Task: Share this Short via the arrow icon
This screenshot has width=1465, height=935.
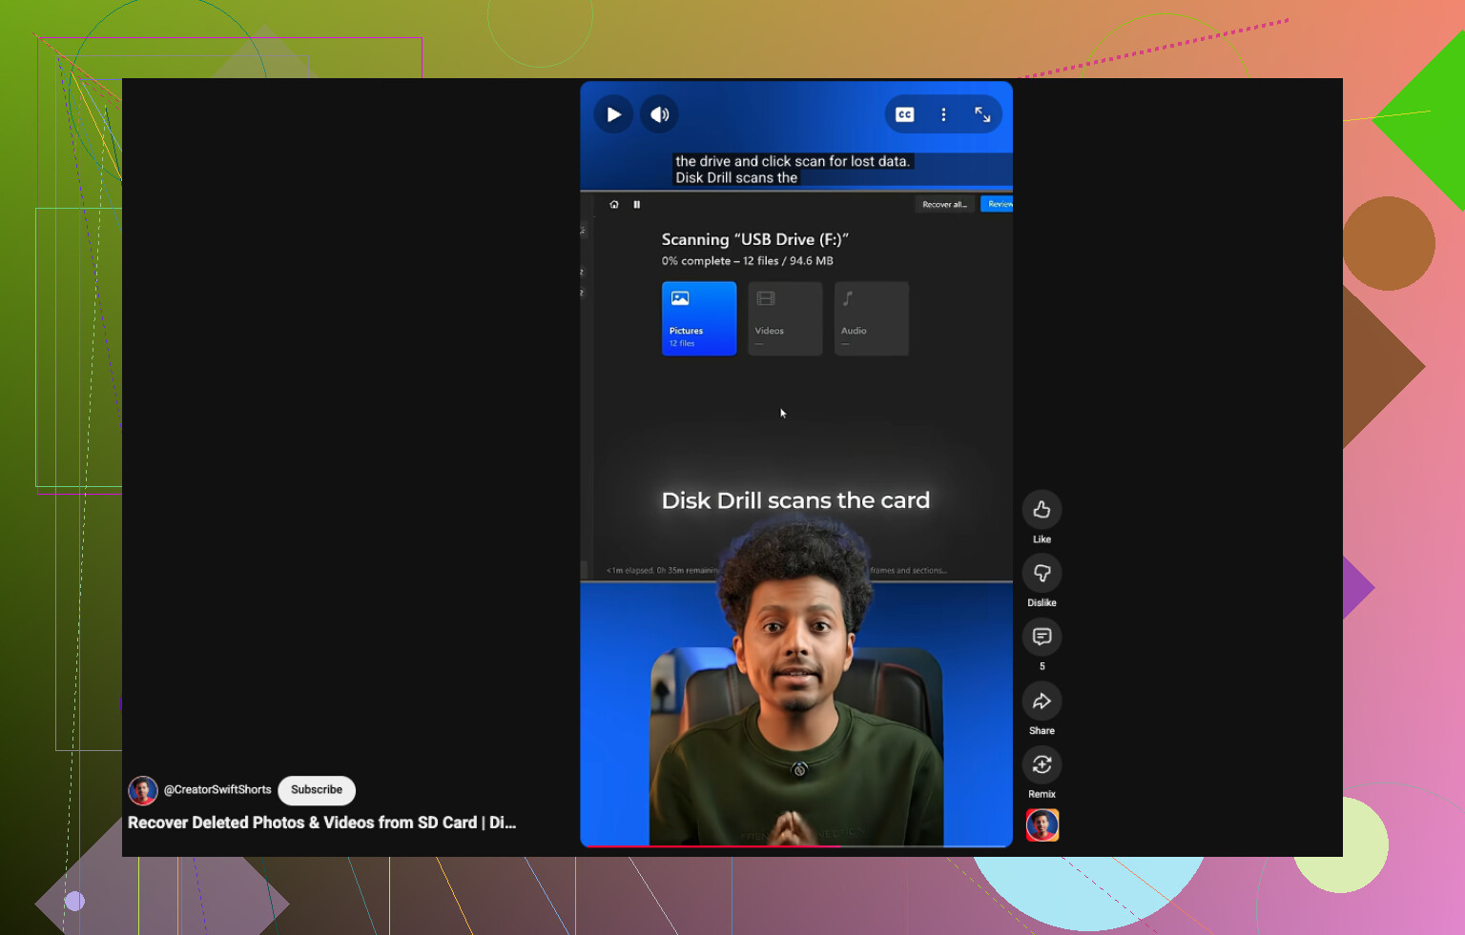Action: tap(1042, 701)
